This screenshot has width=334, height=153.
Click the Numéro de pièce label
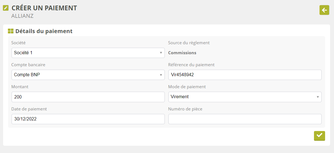tap(185, 109)
